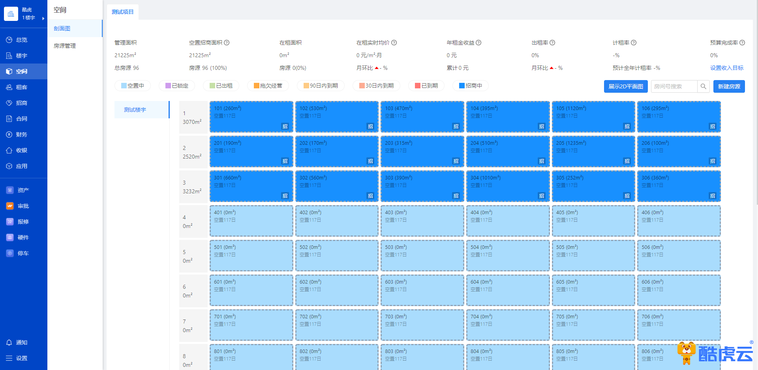Image resolution: width=758 pixels, height=370 pixels.
Task: Click the search magnifier icon
Action: pyautogui.click(x=703, y=86)
